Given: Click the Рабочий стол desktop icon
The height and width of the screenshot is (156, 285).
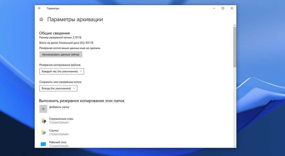Looking at the screenshot, I should click(43, 144).
